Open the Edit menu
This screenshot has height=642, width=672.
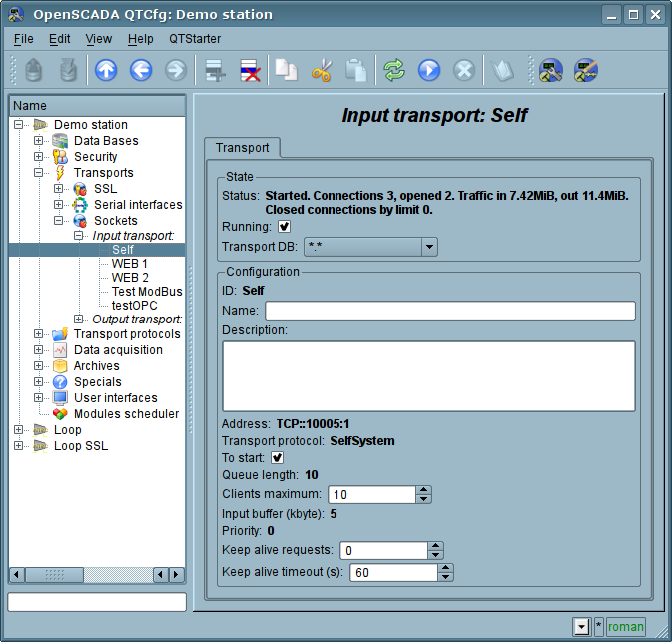(x=59, y=39)
